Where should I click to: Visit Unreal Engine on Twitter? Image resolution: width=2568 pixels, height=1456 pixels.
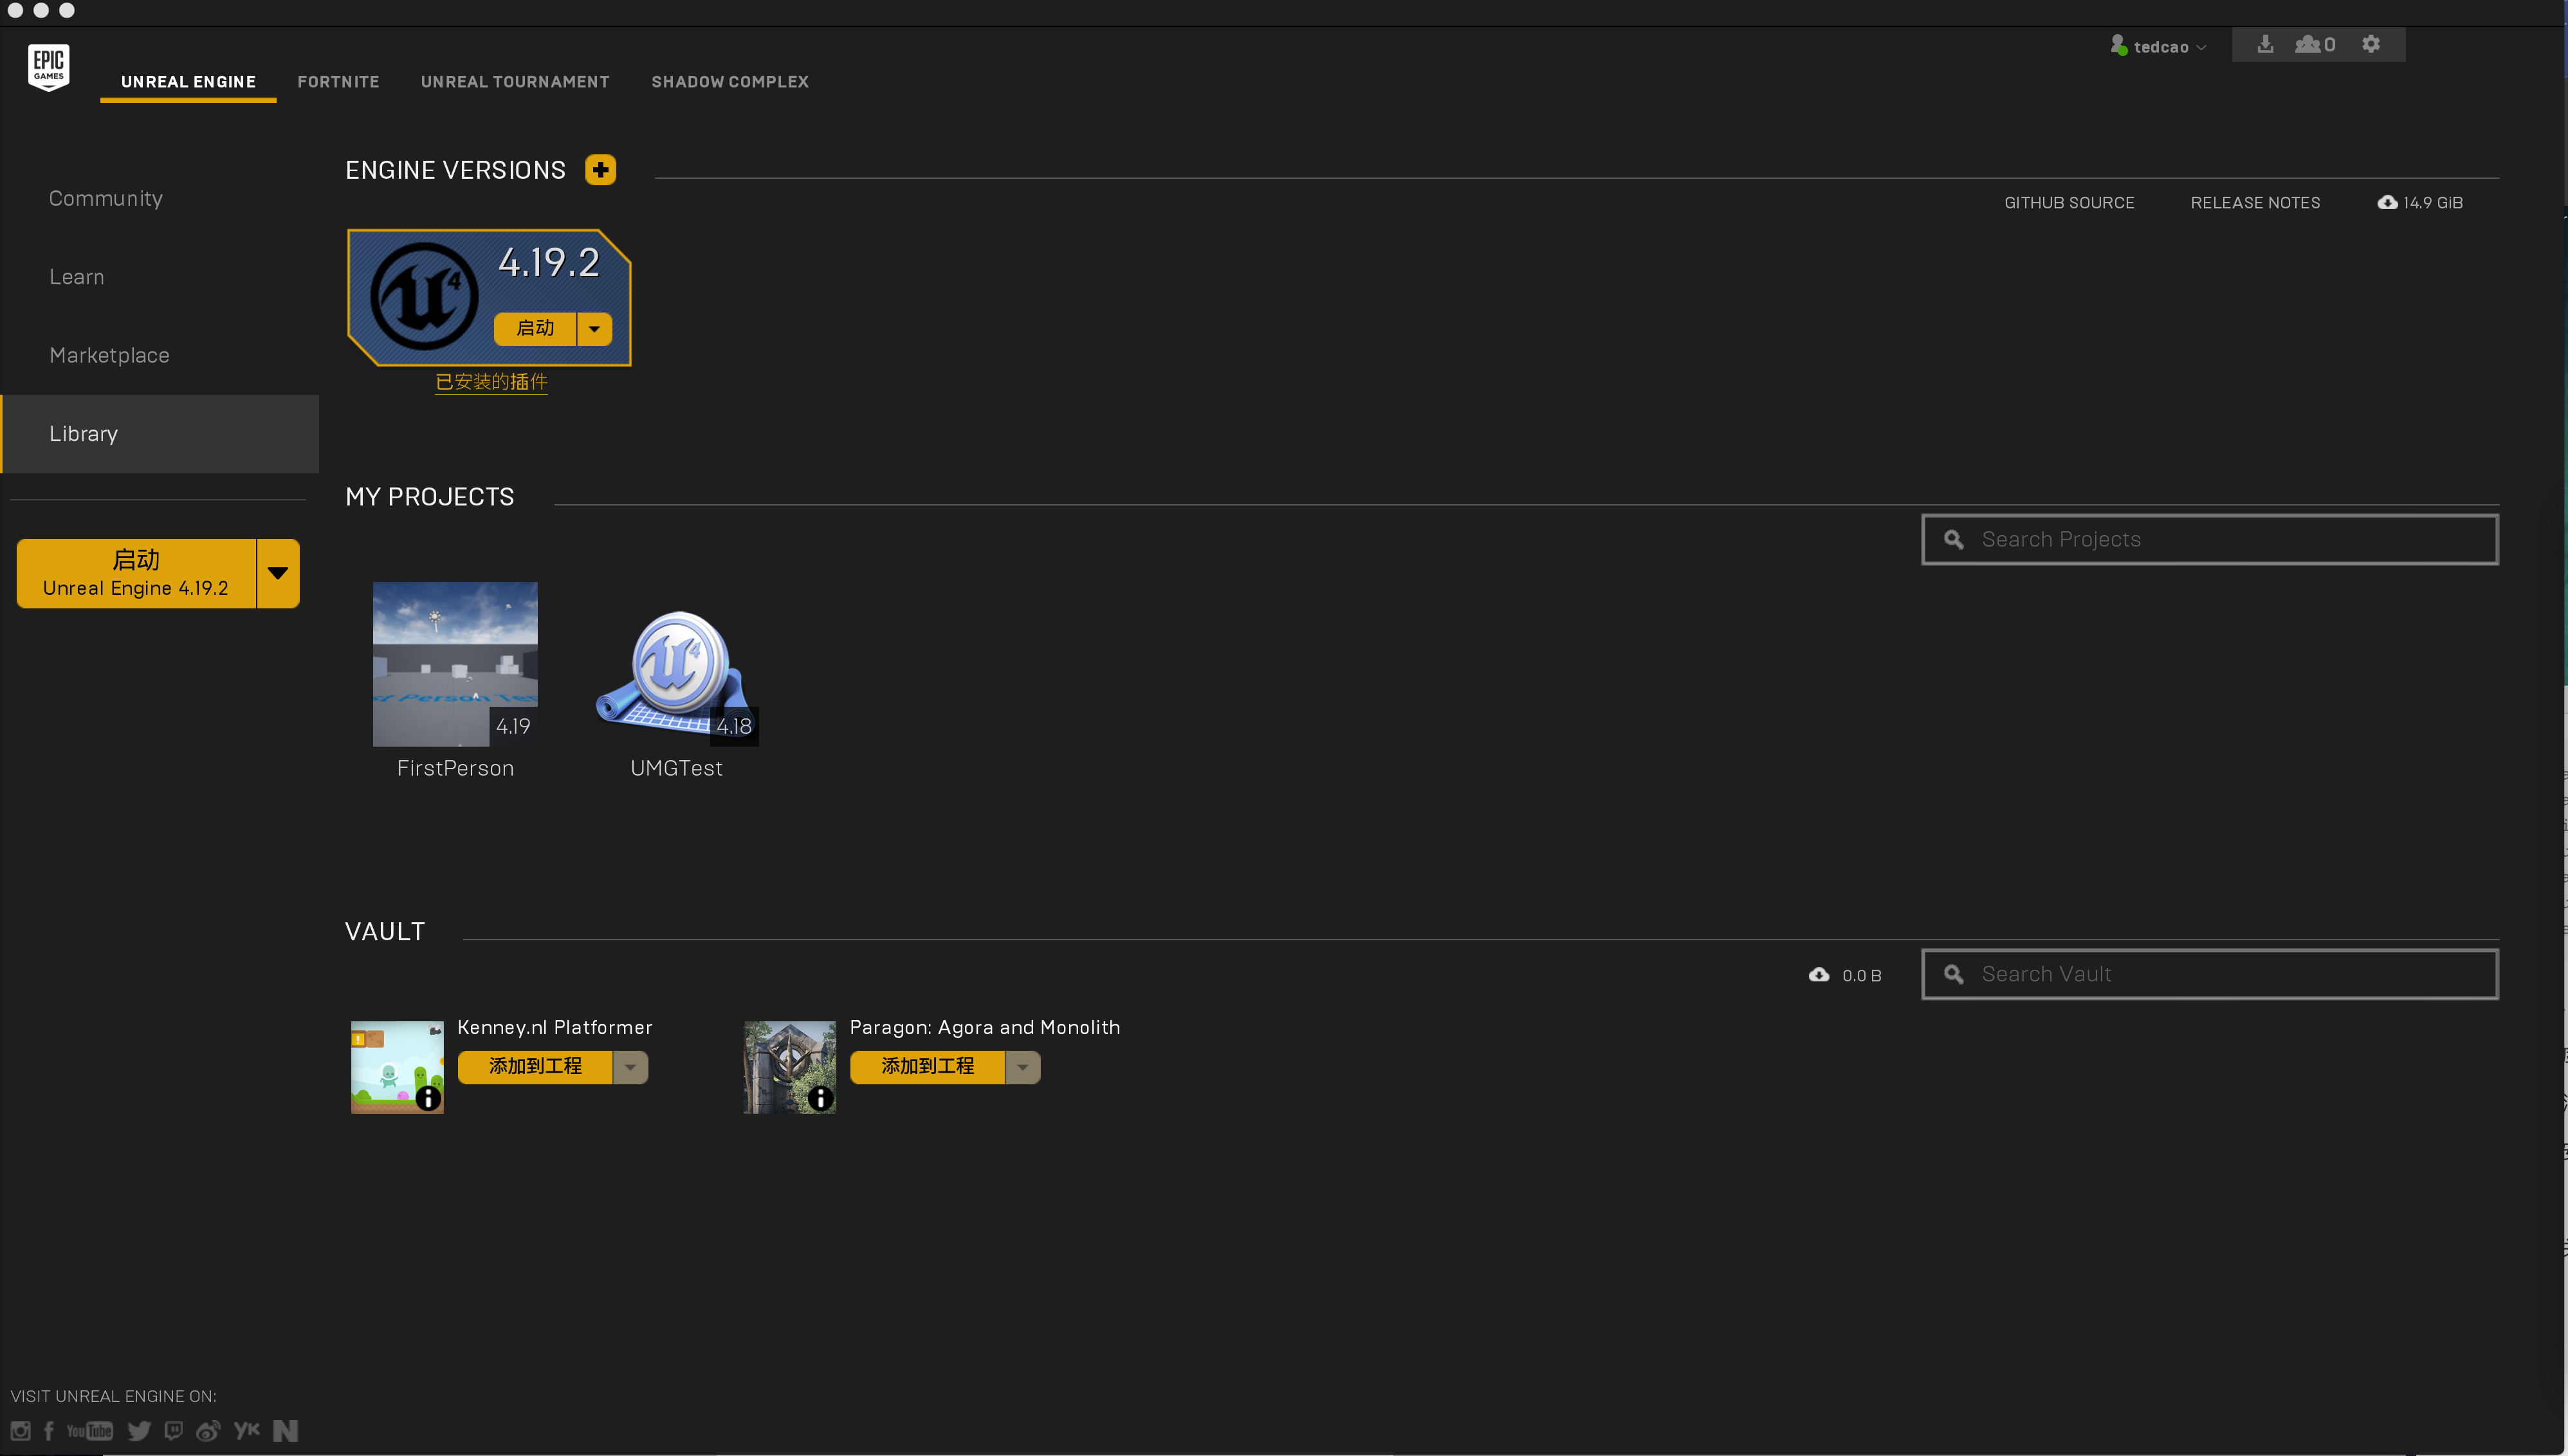(139, 1431)
